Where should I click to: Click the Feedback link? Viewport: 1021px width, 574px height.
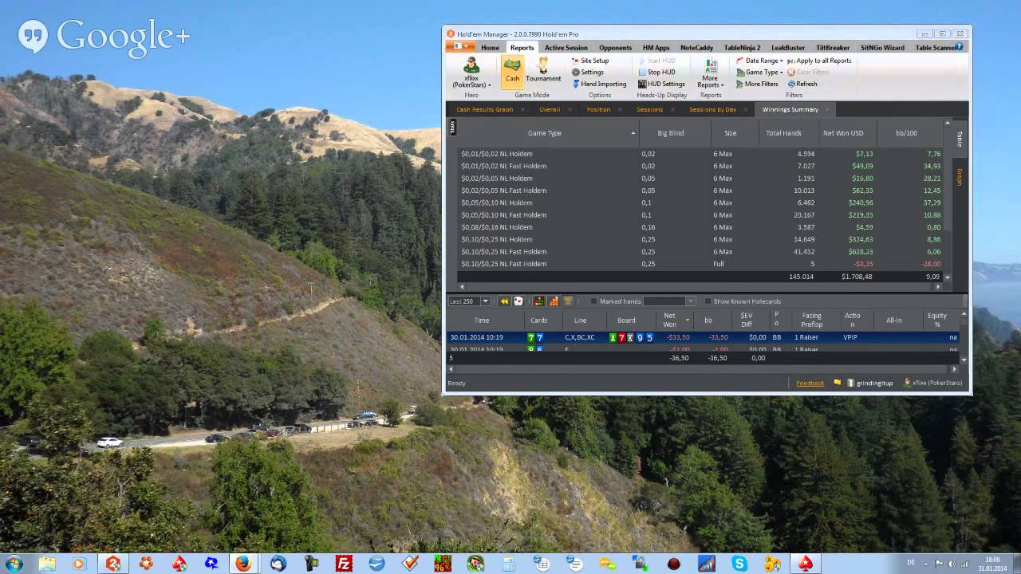810,383
